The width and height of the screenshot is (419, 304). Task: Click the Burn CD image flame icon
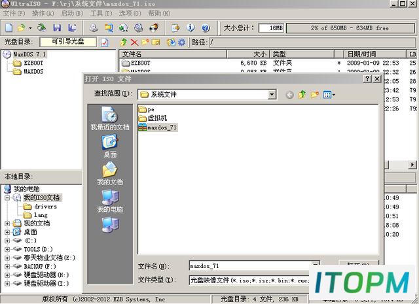(154, 27)
